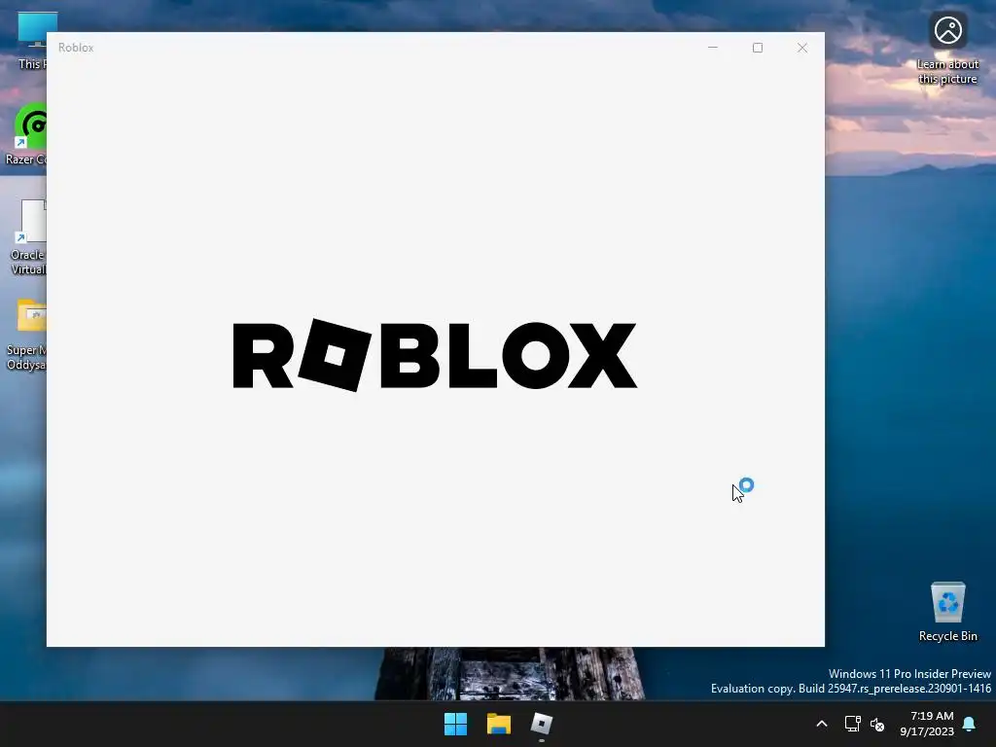Select the This PC desktop icon
996x747 pixels.
pos(32,40)
